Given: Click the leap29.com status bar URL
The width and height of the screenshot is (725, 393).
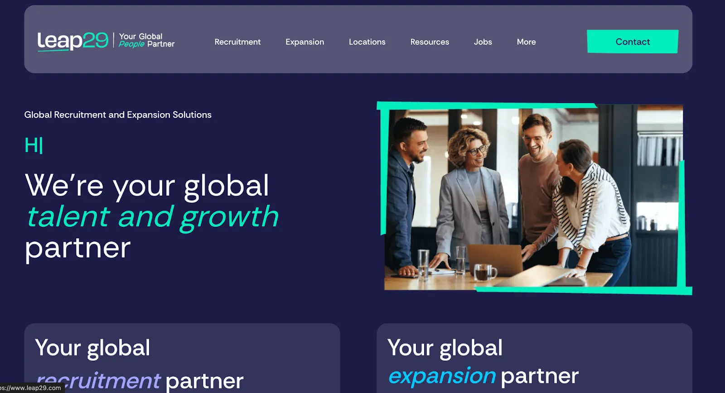Looking at the screenshot, I should pyautogui.click(x=31, y=388).
